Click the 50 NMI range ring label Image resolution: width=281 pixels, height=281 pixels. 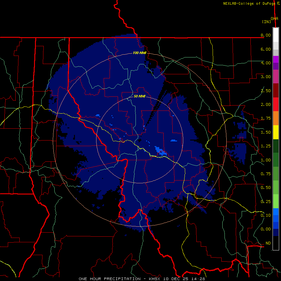click(x=140, y=96)
